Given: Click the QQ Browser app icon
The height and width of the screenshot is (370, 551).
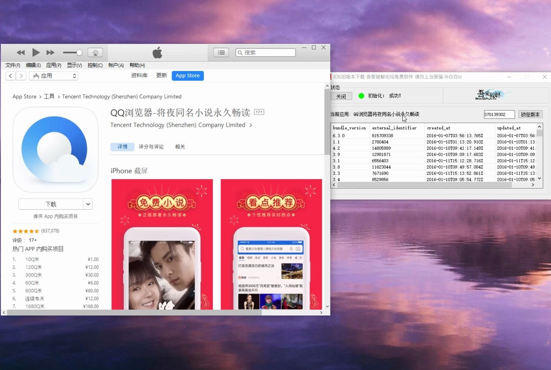Looking at the screenshot, I should 56,150.
